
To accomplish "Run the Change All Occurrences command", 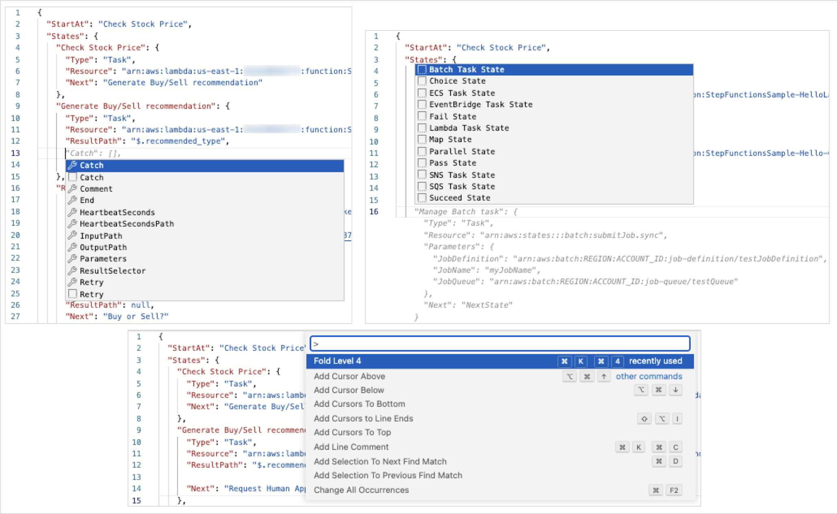I will tap(500, 490).
